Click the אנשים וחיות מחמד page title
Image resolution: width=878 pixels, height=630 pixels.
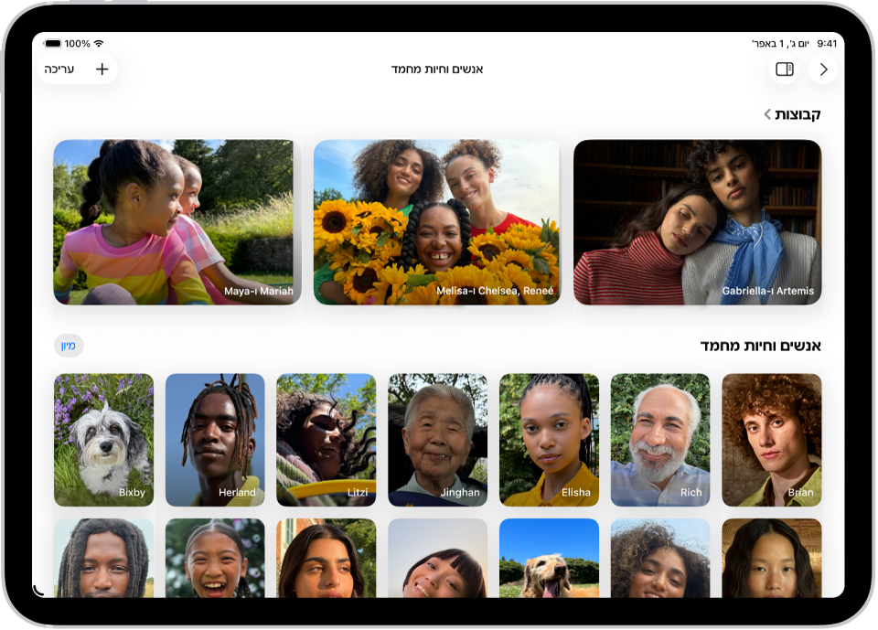[437, 69]
